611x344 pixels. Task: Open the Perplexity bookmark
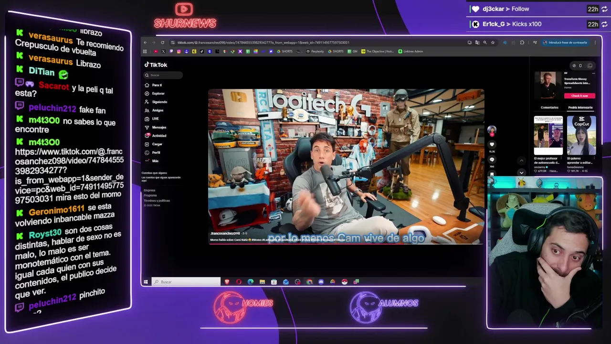(x=315, y=52)
